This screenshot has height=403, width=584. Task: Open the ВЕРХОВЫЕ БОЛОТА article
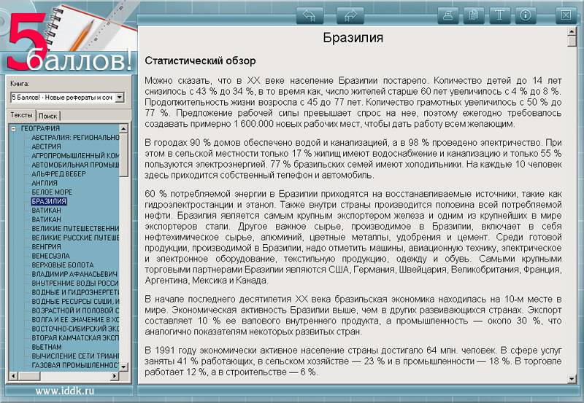[63, 265]
